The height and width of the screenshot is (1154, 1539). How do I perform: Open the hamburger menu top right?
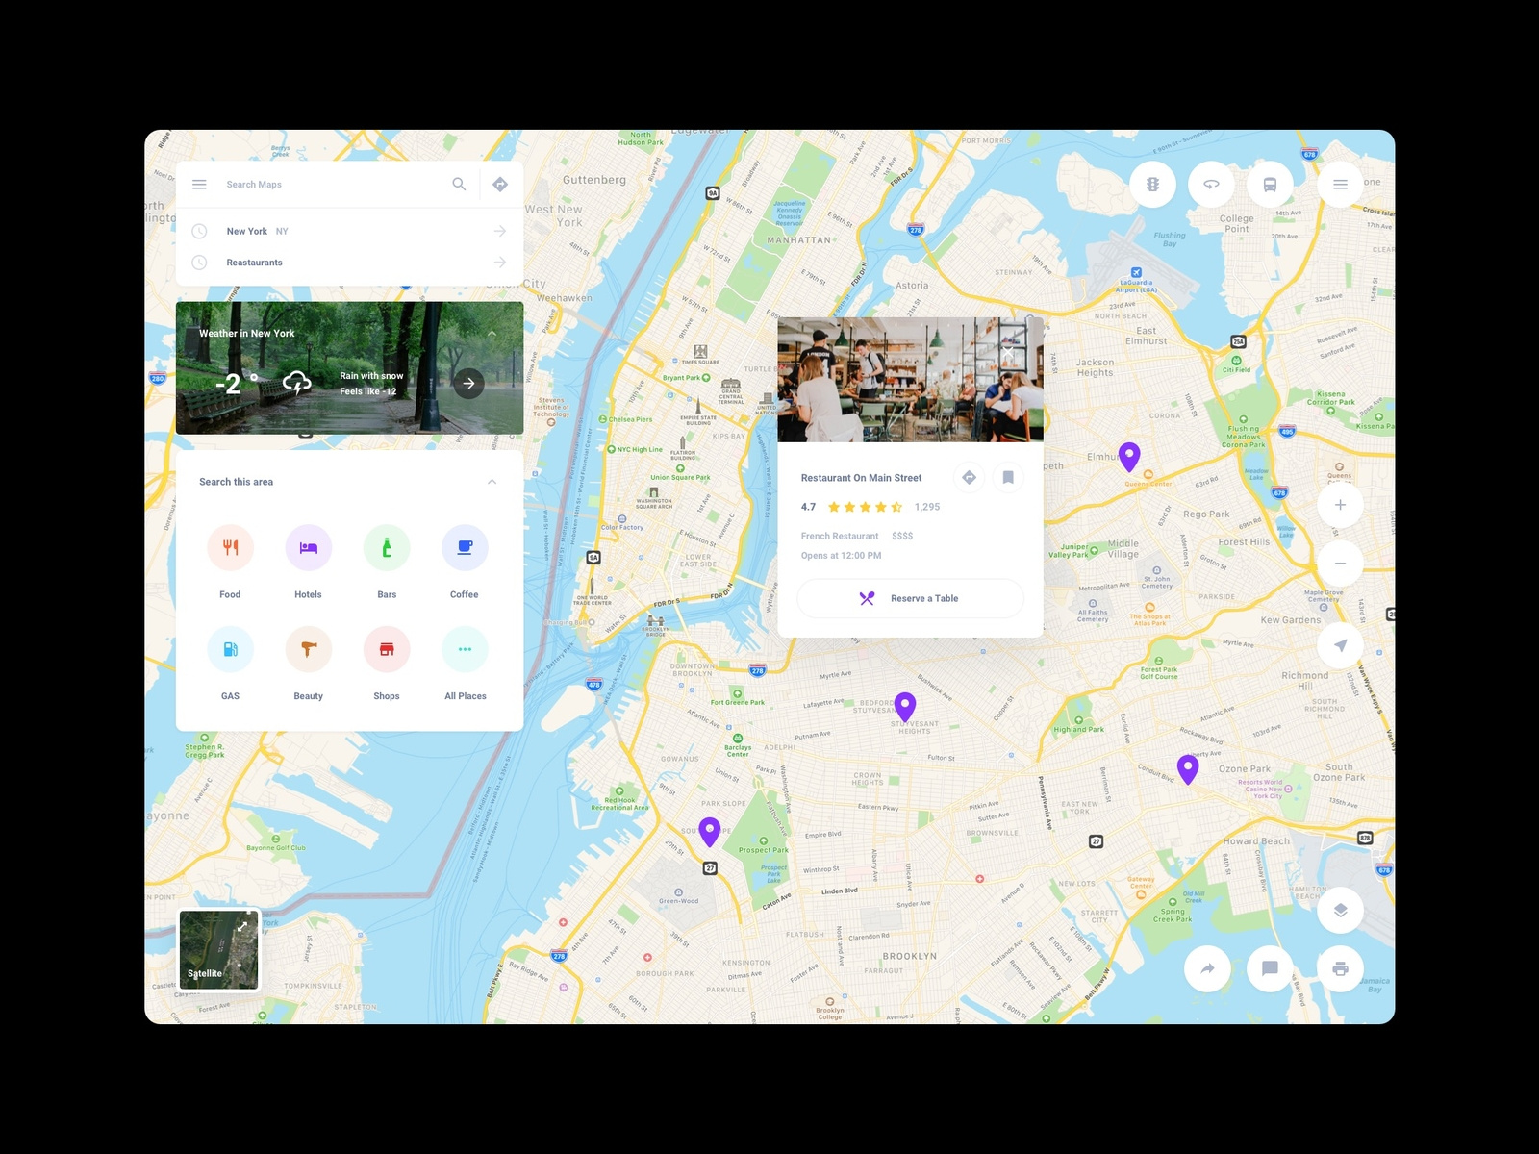tap(1340, 184)
